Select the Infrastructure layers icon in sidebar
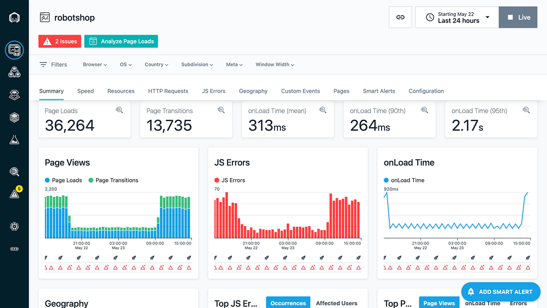The height and width of the screenshot is (308, 547). click(x=14, y=117)
